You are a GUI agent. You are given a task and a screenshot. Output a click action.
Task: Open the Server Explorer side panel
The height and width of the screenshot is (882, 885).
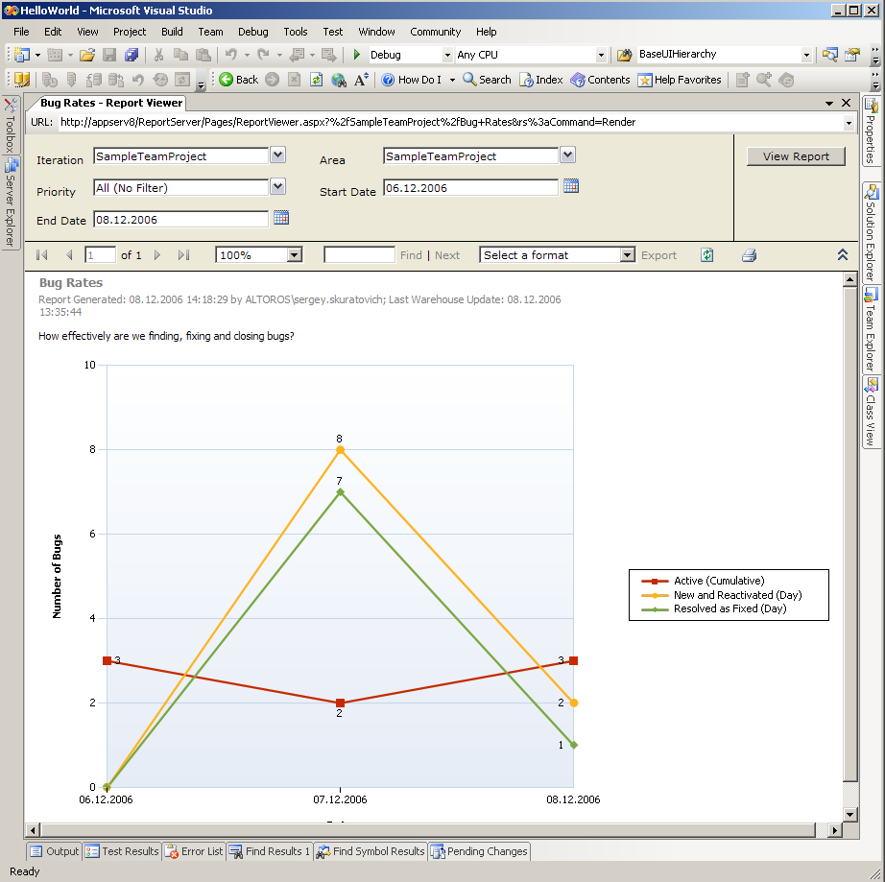11,203
